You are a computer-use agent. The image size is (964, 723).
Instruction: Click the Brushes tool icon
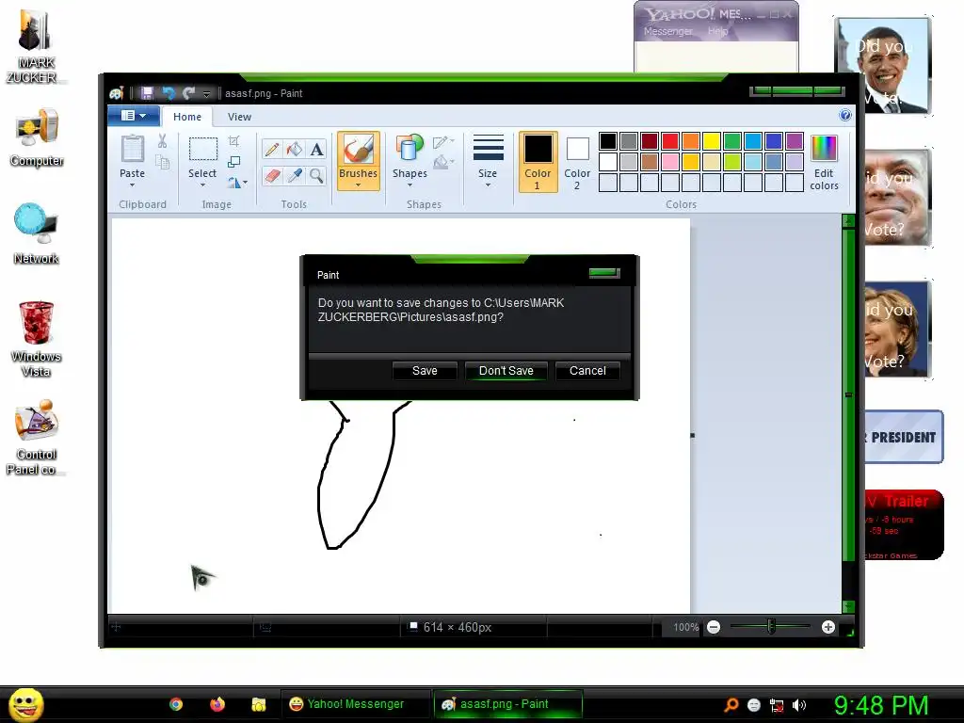pyautogui.click(x=358, y=150)
